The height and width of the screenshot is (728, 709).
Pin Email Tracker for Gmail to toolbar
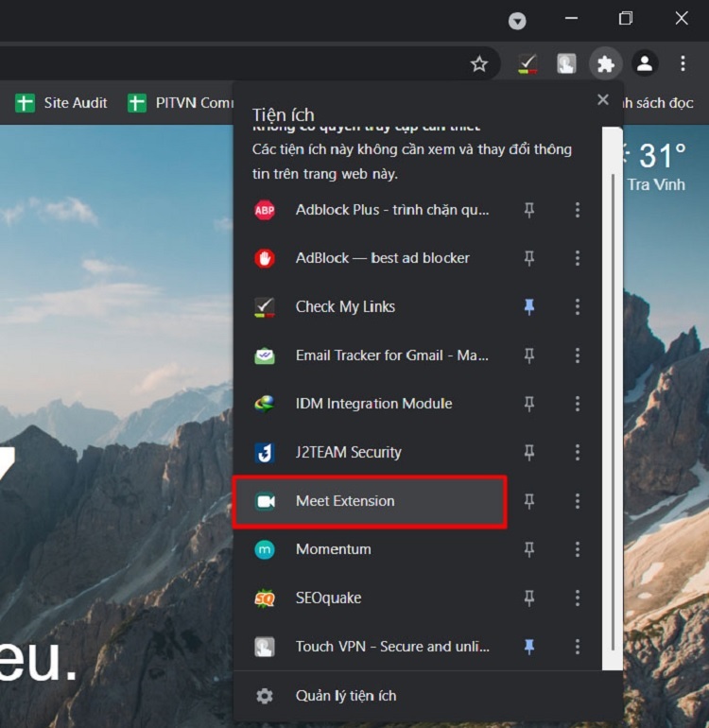pyautogui.click(x=528, y=355)
